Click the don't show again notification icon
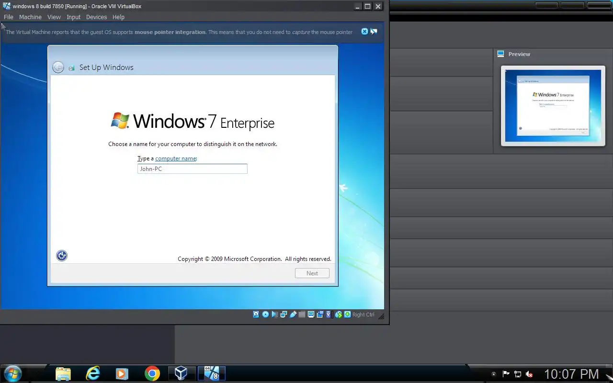 (374, 32)
